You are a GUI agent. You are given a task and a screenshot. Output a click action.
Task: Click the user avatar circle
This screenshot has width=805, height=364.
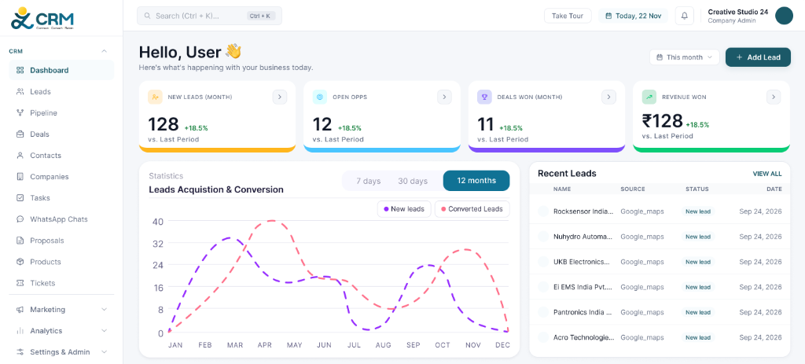pyautogui.click(x=784, y=16)
